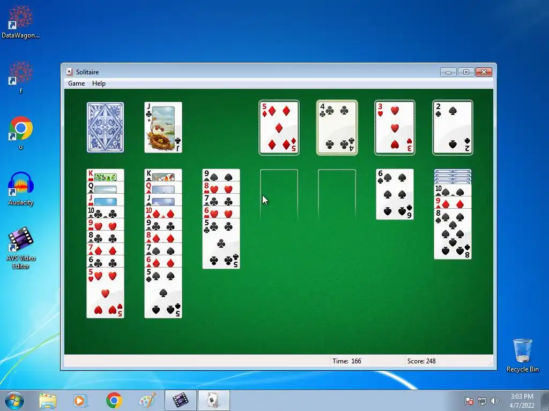
Task: Click the 8 of clubs in first column
Action: [106, 237]
